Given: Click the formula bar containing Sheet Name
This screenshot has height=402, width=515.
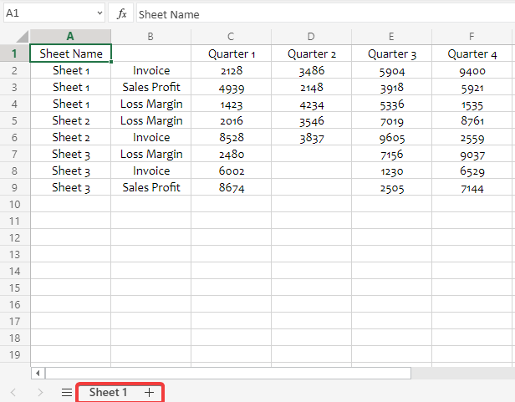Looking at the screenshot, I should click(x=325, y=14).
